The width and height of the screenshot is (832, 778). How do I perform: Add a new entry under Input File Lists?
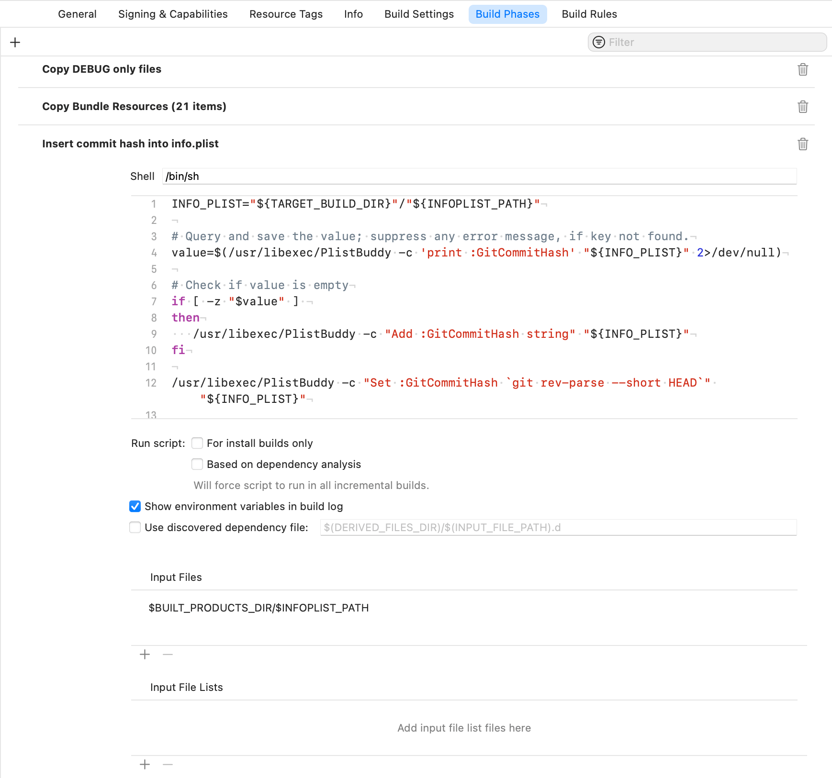[x=144, y=764]
